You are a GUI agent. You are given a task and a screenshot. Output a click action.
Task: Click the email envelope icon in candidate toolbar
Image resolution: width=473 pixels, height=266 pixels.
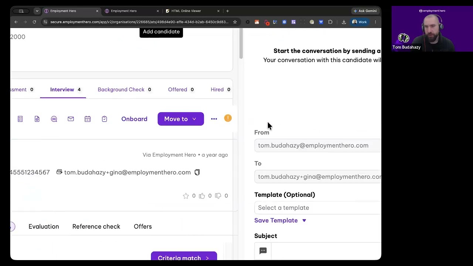click(x=71, y=119)
